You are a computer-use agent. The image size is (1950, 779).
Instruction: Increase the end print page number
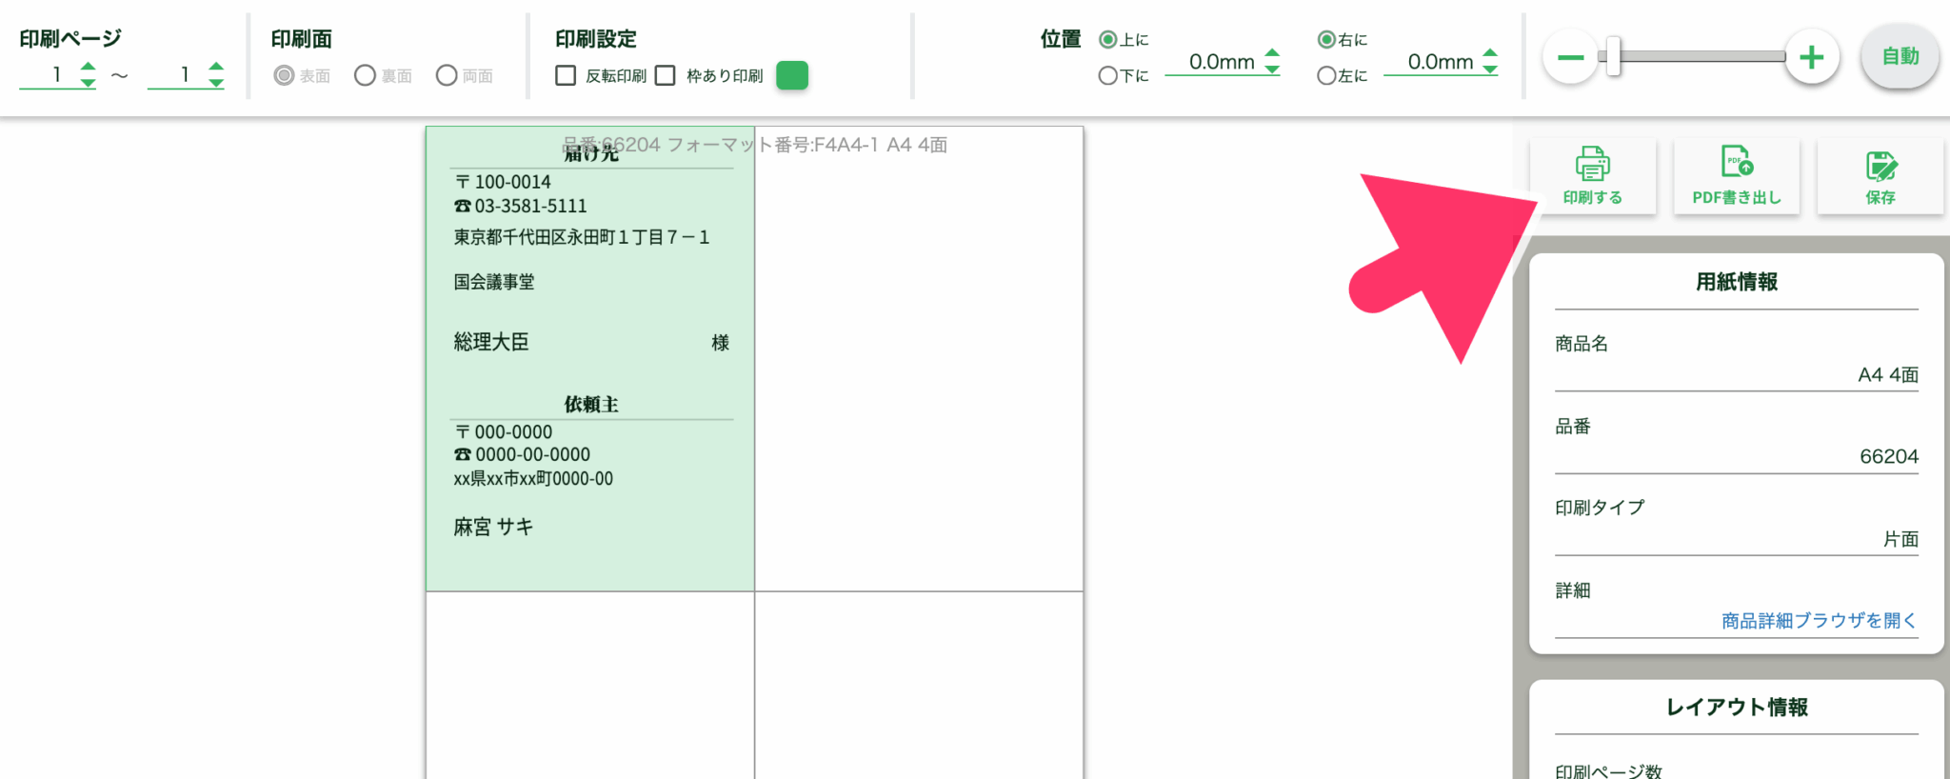(x=216, y=66)
